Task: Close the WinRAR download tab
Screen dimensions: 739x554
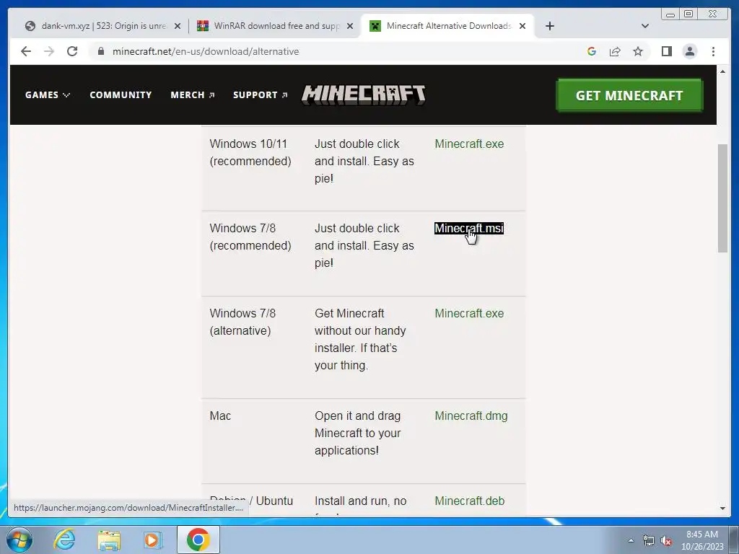Action: pyautogui.click(x=350, y=27)
